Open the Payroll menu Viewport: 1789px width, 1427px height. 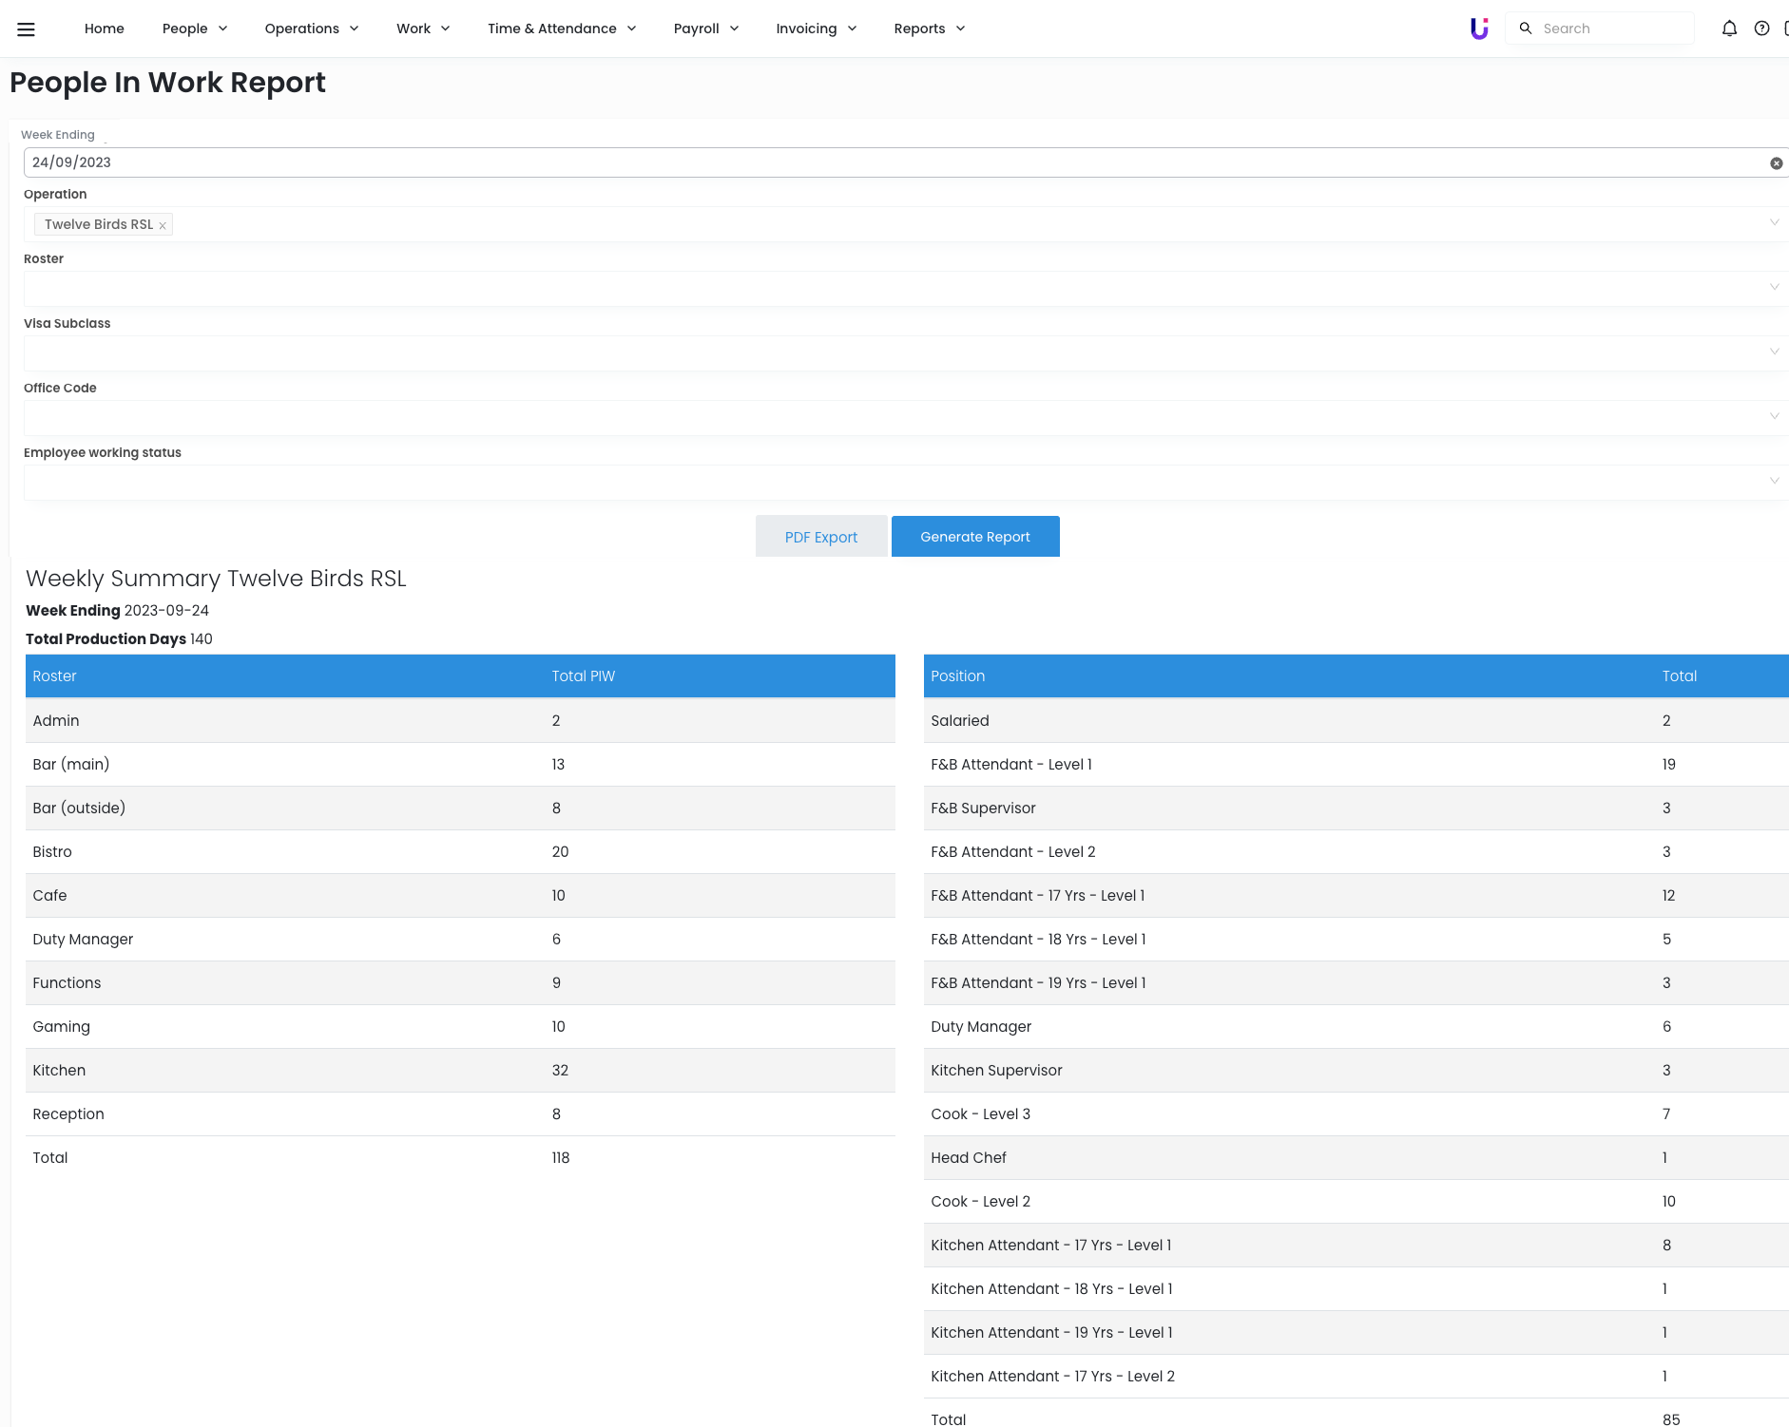coord(705,29)
